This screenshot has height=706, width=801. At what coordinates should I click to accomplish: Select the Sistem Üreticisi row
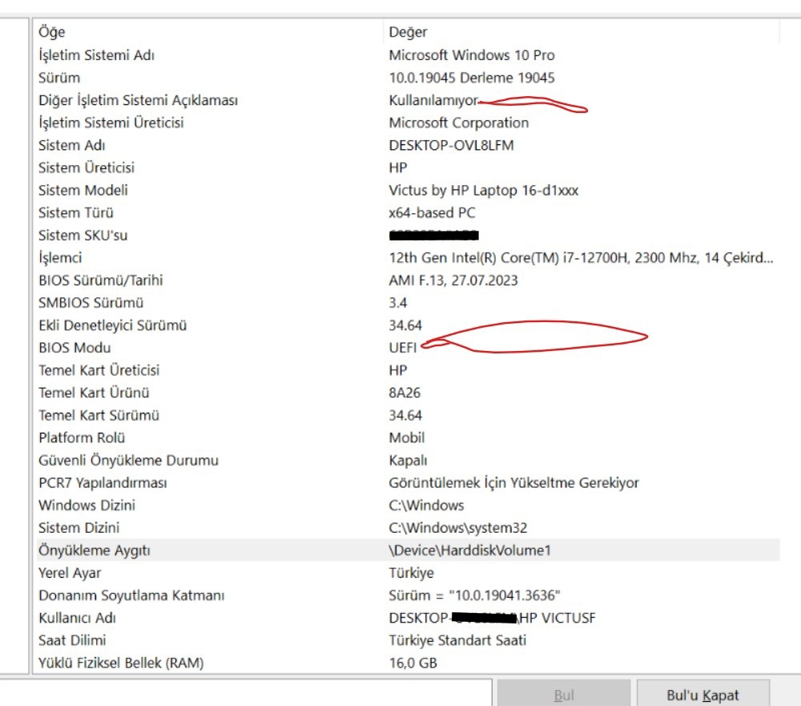[87, 167]
